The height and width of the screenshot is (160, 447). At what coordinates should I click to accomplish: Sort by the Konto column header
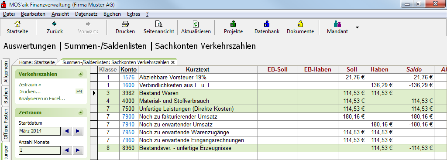129,69
